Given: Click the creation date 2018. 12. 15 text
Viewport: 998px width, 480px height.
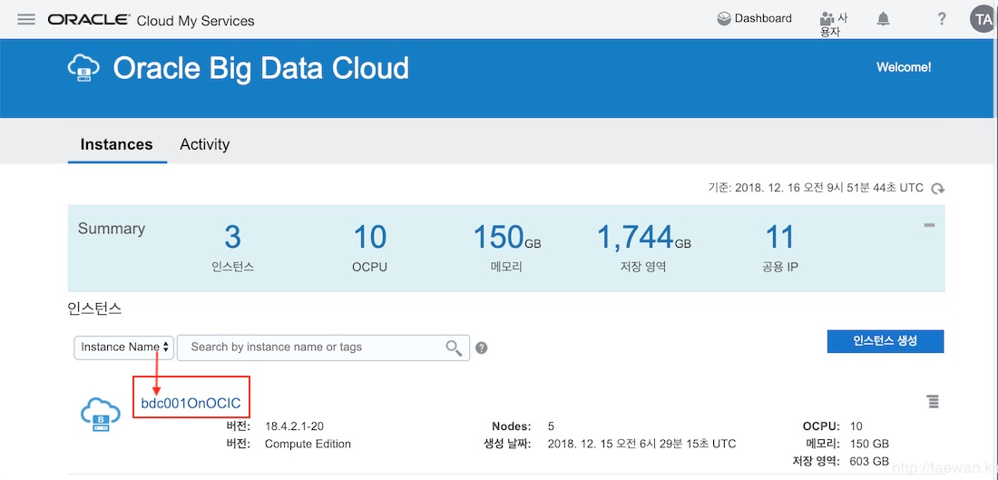Looking at the screenshot, I should point(641,444).
